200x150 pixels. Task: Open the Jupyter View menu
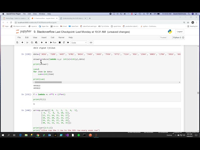click(x=35, y=37)
